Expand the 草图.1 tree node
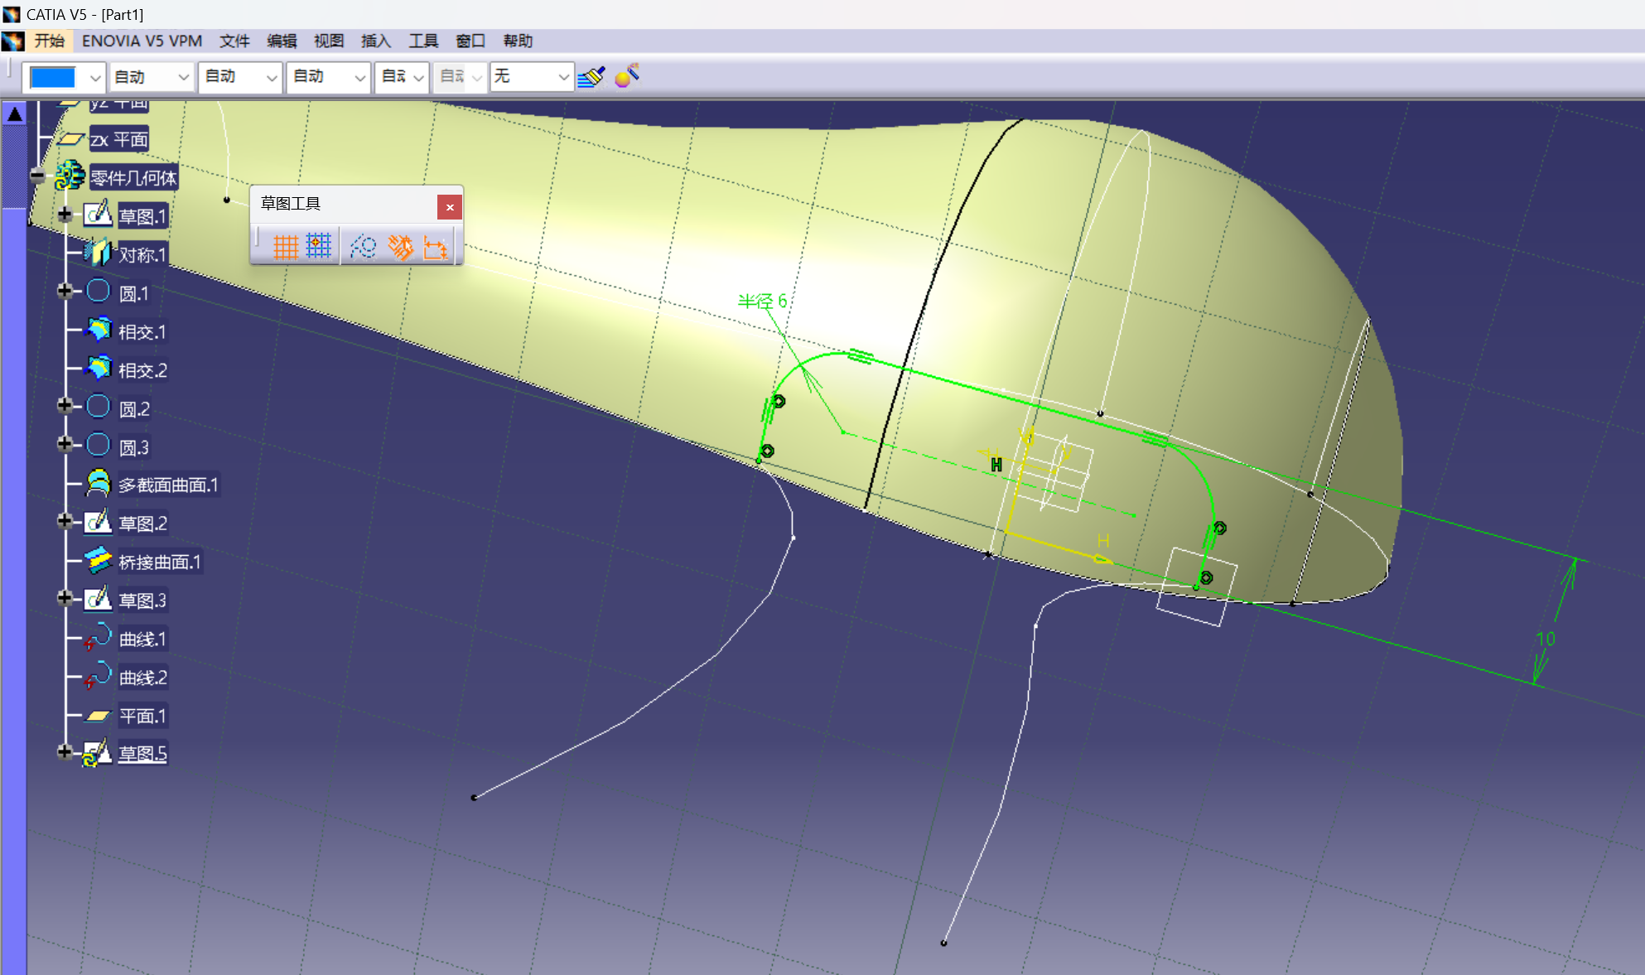This screenshot has width=1645, height=975. click(65, 214)
